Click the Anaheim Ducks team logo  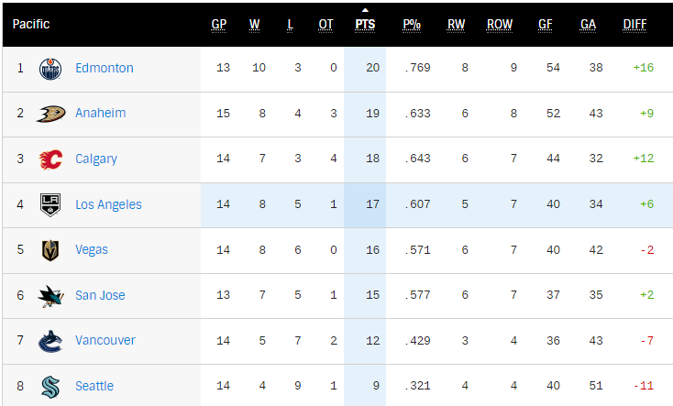click(x=50, y=114)
